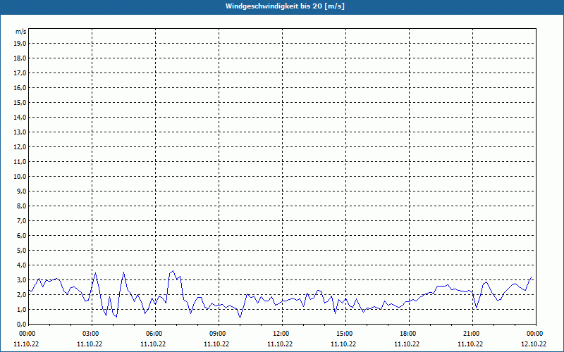This screenshot has height=352, width=564.
Task: Select the '8,0' y-axis value
Action: 23,206
